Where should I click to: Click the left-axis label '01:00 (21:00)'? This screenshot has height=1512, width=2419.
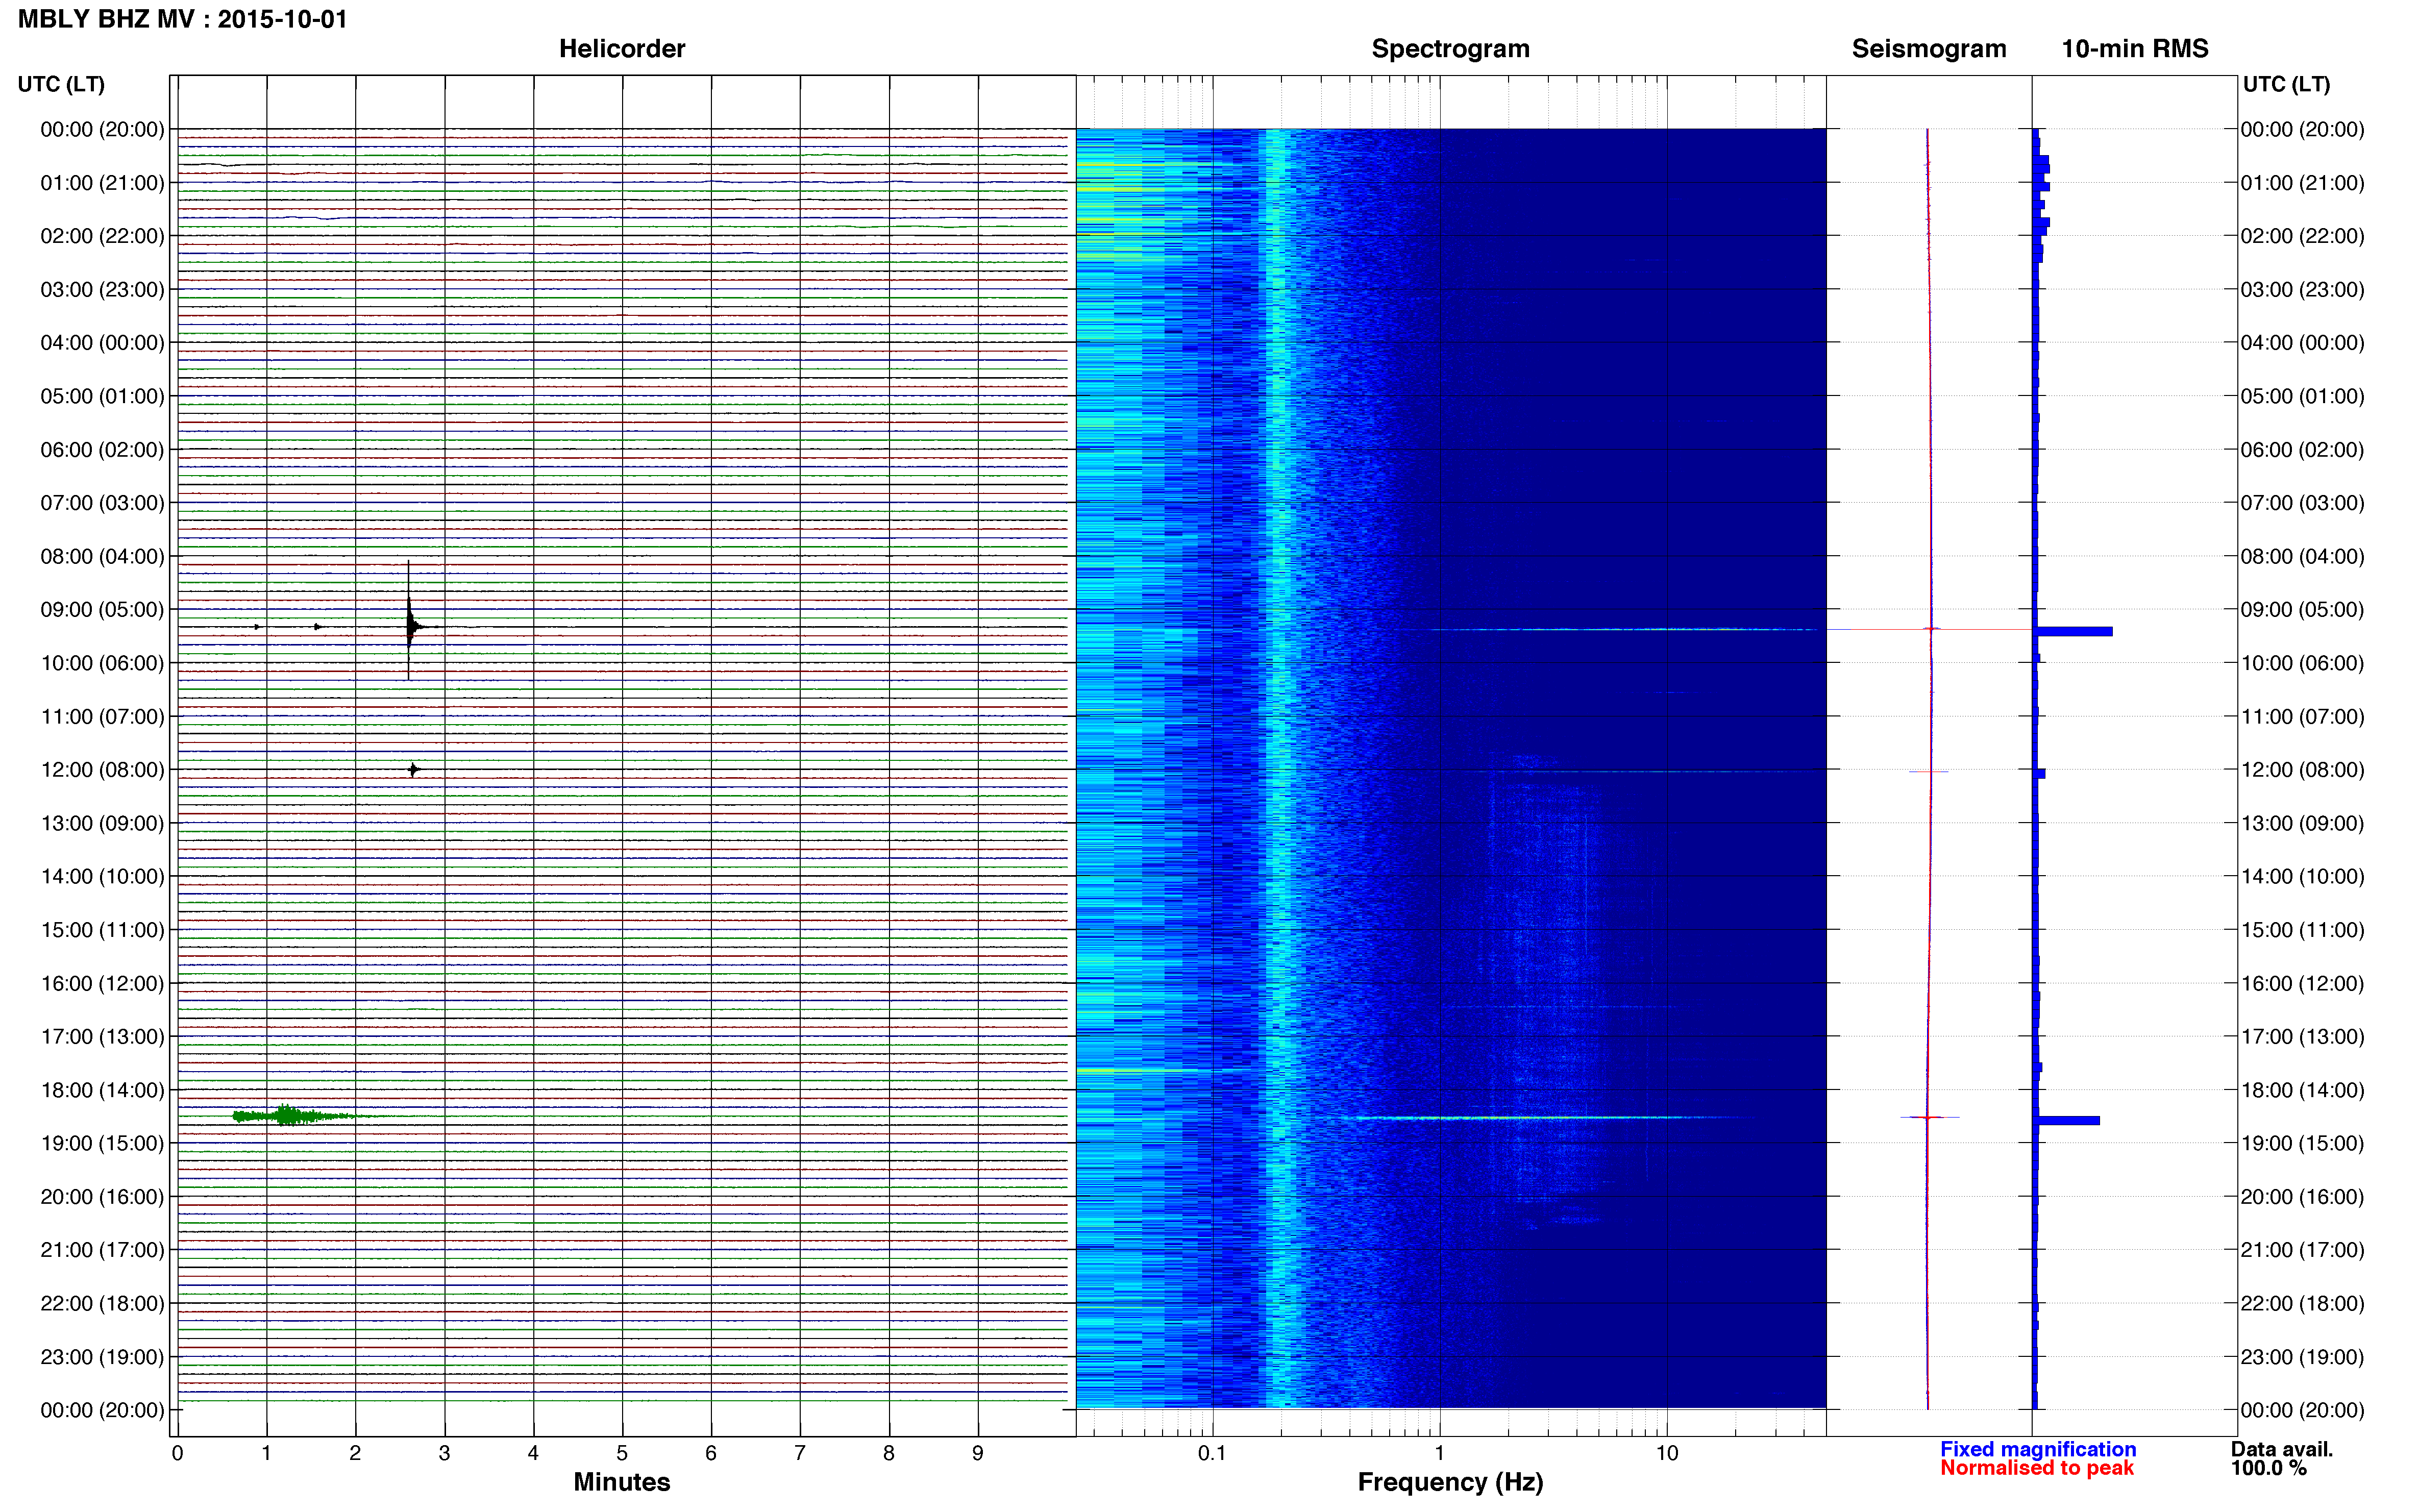coord(102,183)
